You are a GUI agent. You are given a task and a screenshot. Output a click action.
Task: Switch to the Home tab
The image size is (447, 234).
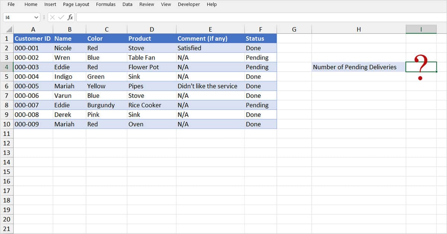31,4
